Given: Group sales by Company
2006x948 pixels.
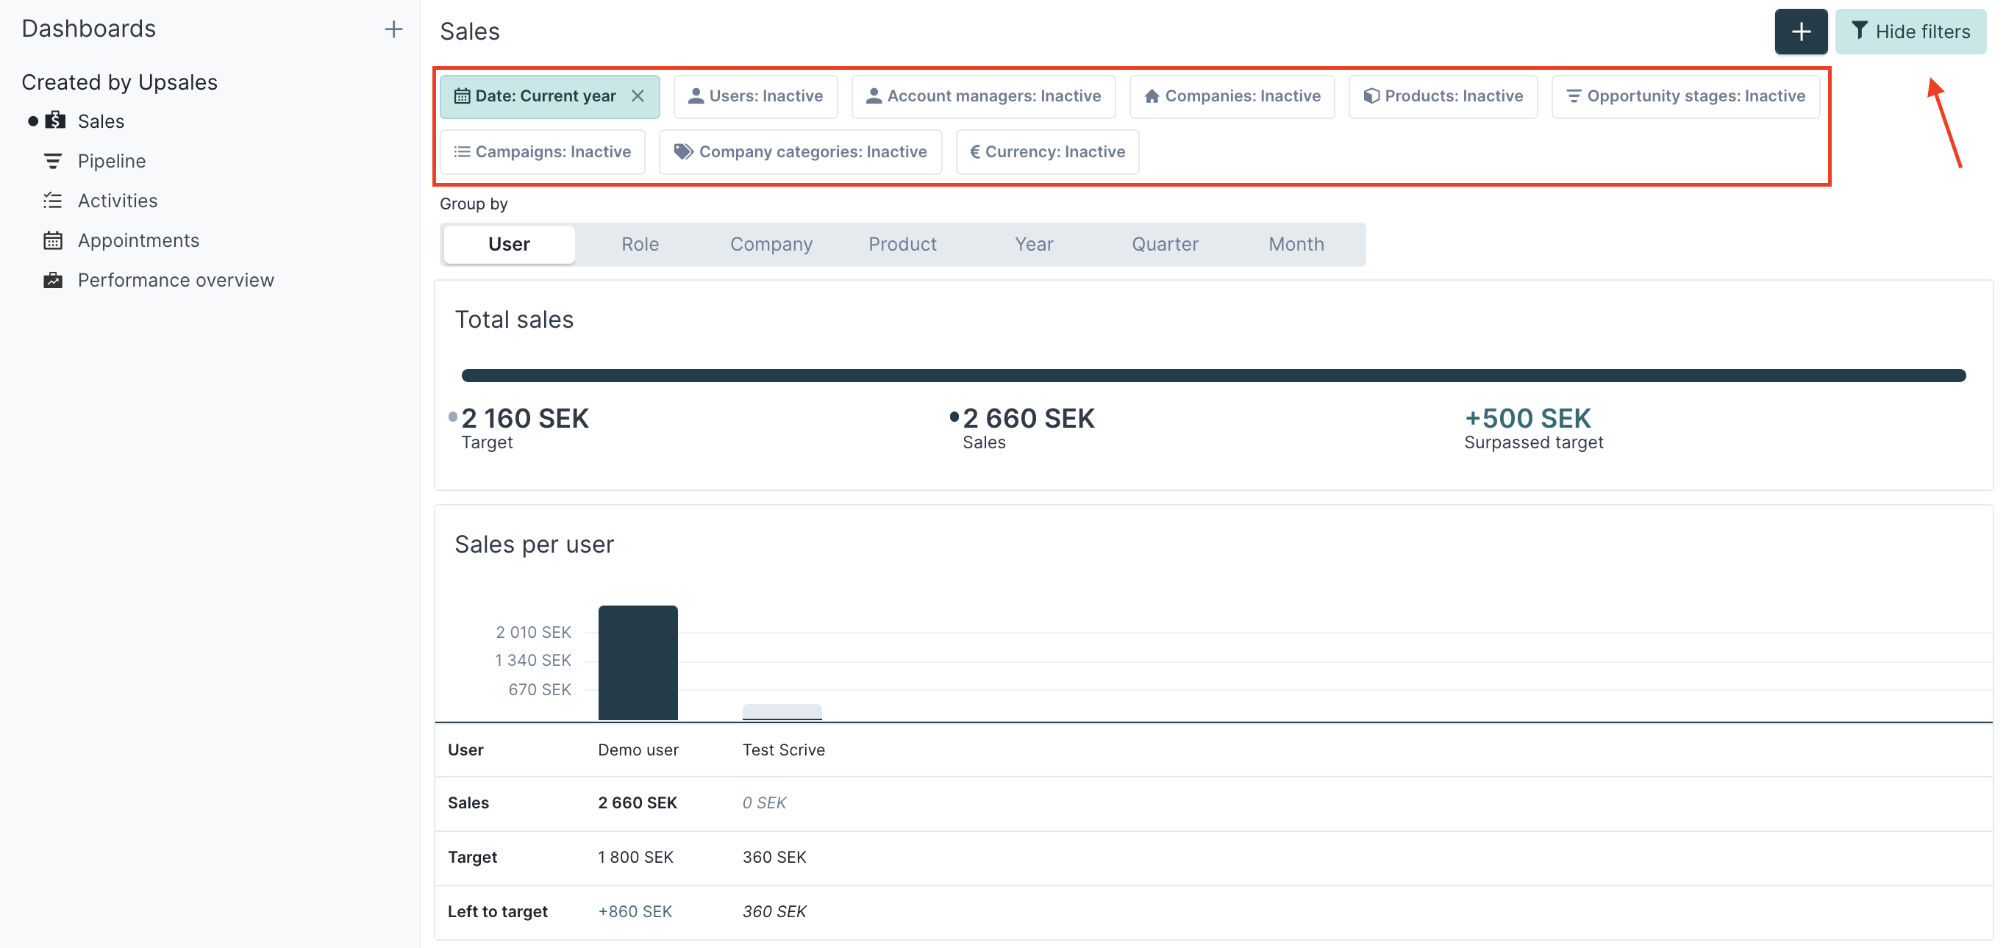Looking at the screenshot, I should [x=771, y=245].
